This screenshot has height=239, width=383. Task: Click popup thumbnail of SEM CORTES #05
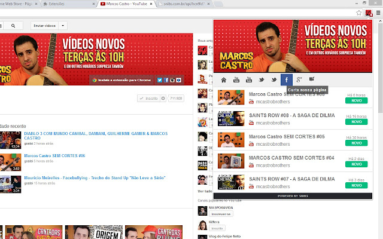231,140
